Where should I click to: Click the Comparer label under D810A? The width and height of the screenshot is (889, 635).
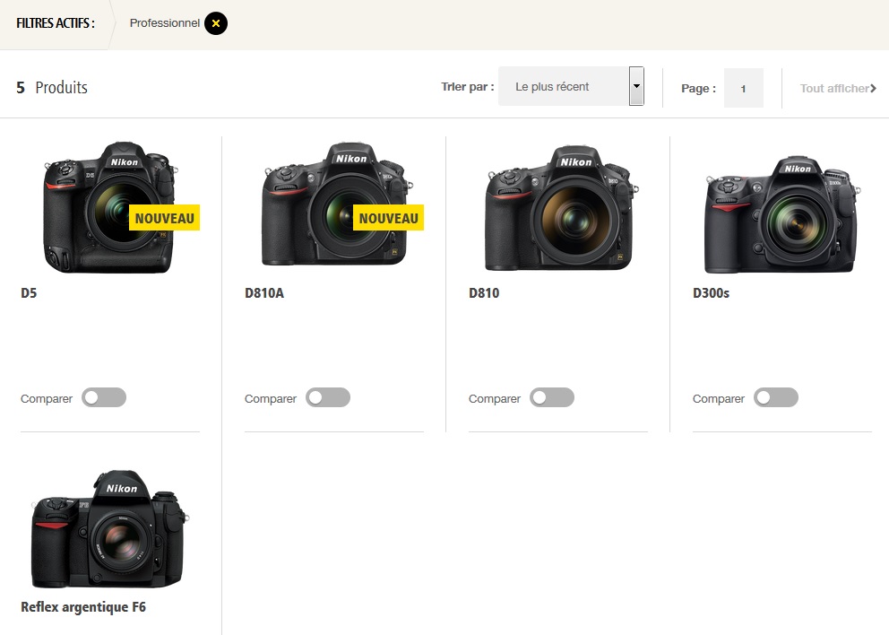pos(271,399)
